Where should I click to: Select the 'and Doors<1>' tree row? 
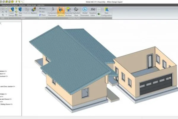[6, 99]
